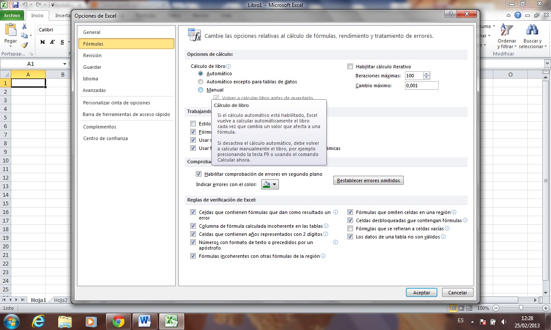Image resolution: width=551 pixels, height=330 pixels.
Task: Click the Paste (Pegar) clipboard icon
Action: tap(10, 30)
